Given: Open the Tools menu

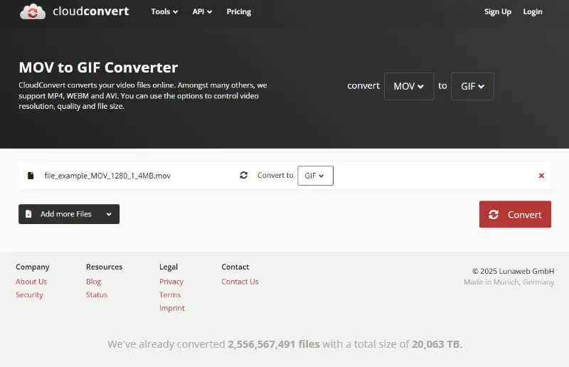Looking at the screenshot, I should coord(164,11).
